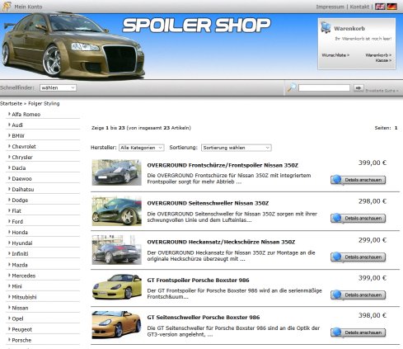Screen dimensions: 403x349
Task: Open the Peugeot category
Action: [22, 329]
